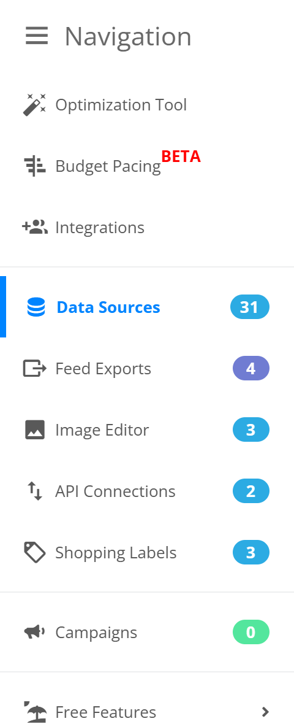
Task: Expand Free Features with the chevron
Action: pyautogui.click(x=265, y=712)
